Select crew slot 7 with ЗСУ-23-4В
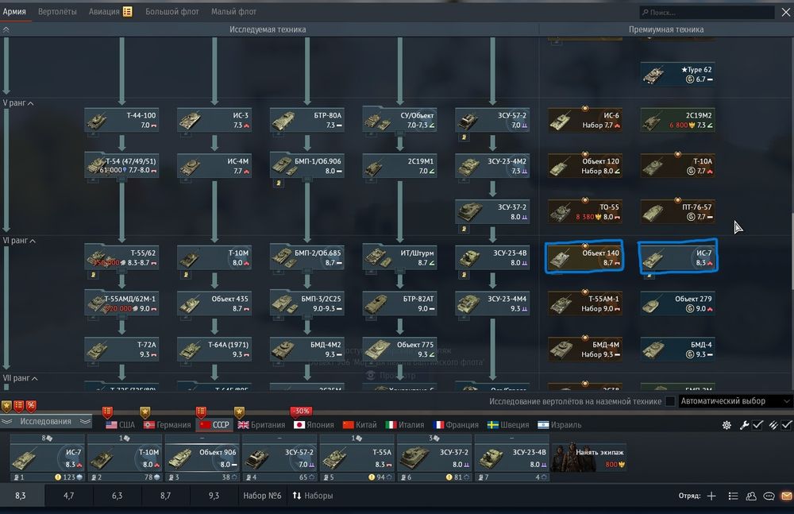794x514 pixels. coord(511,458)
